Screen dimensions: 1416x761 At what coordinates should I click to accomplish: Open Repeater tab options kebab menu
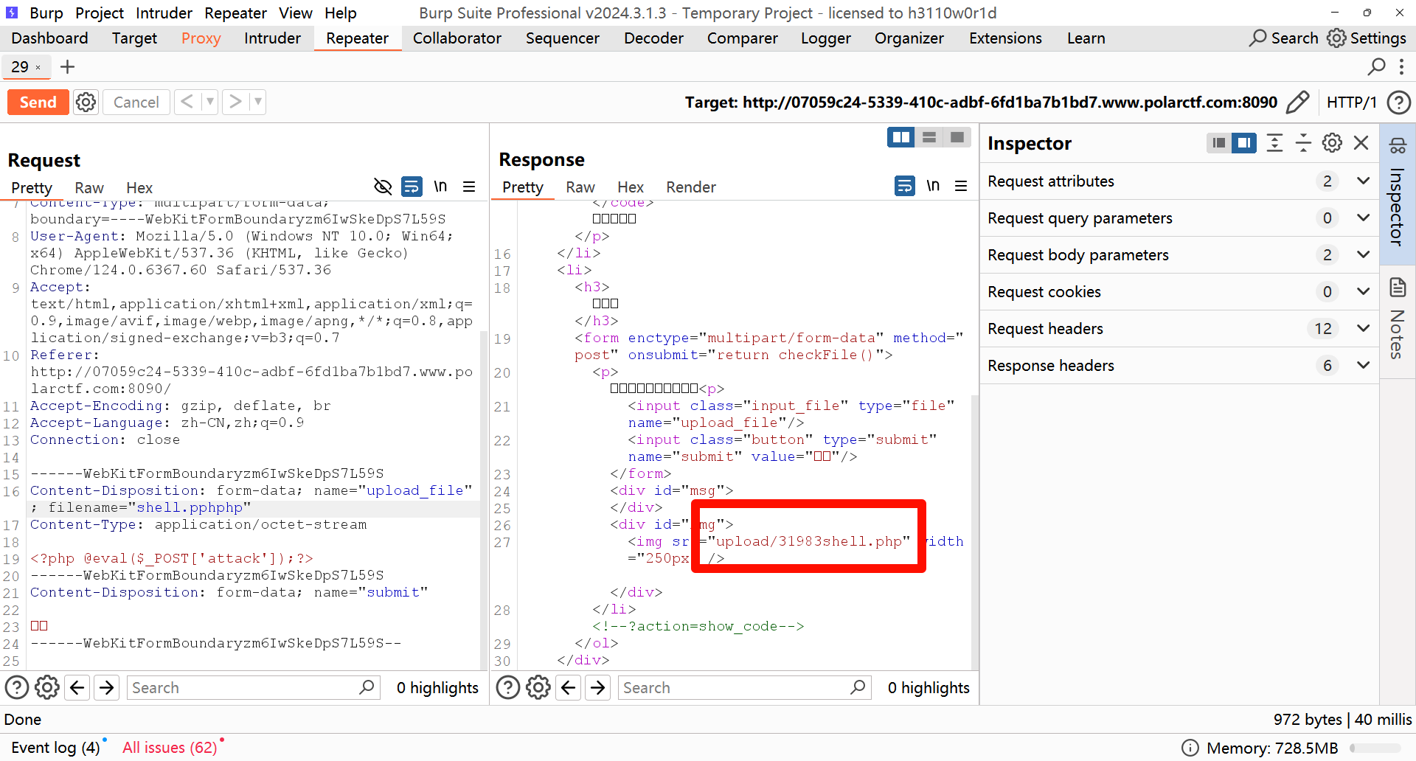pos(1401,67)
